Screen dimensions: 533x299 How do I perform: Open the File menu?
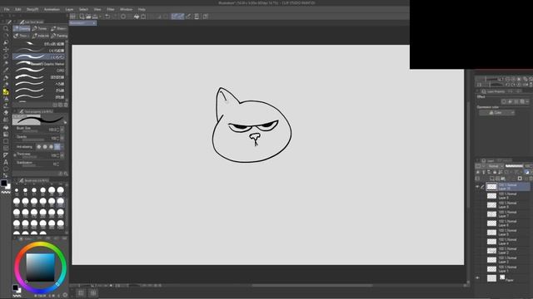click(x=7, y=9)
